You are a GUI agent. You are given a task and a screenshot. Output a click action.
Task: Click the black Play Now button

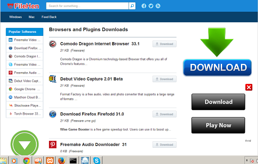click(x=218, y=126)
